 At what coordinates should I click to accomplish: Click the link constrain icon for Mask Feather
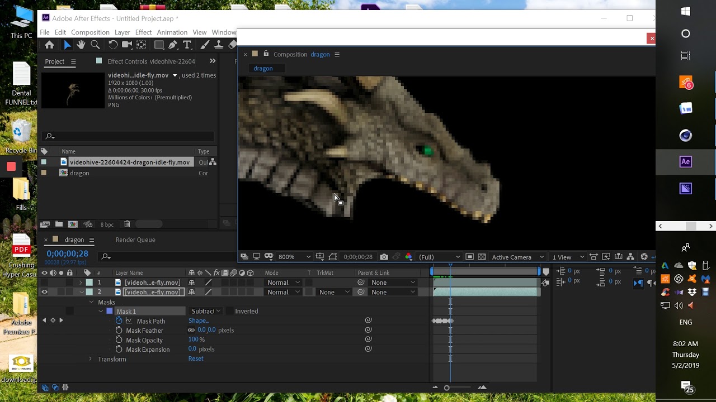pos(191,330)
